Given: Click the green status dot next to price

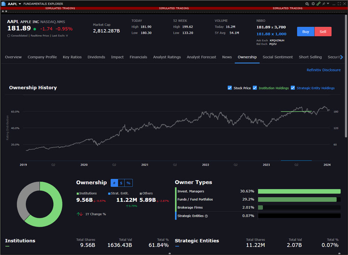Looking at the screenshot, I should pyautogui.click(x=34, y=29).
